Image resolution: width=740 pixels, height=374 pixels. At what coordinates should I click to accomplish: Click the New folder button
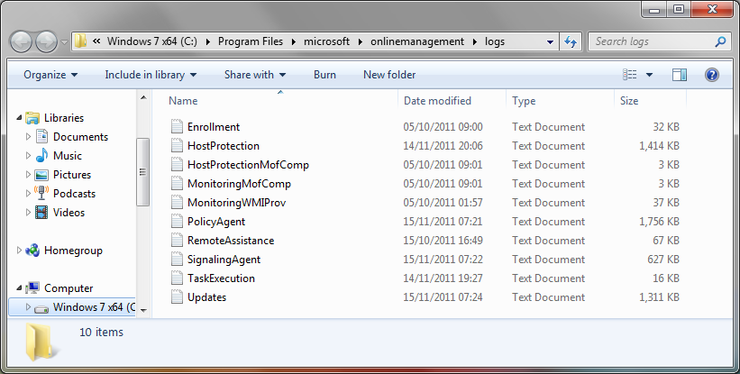(389, 75)
